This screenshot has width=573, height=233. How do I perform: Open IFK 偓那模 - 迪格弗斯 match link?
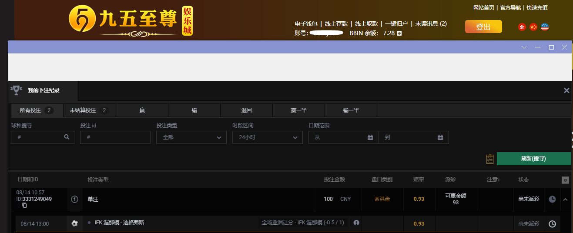pos(119,223)
